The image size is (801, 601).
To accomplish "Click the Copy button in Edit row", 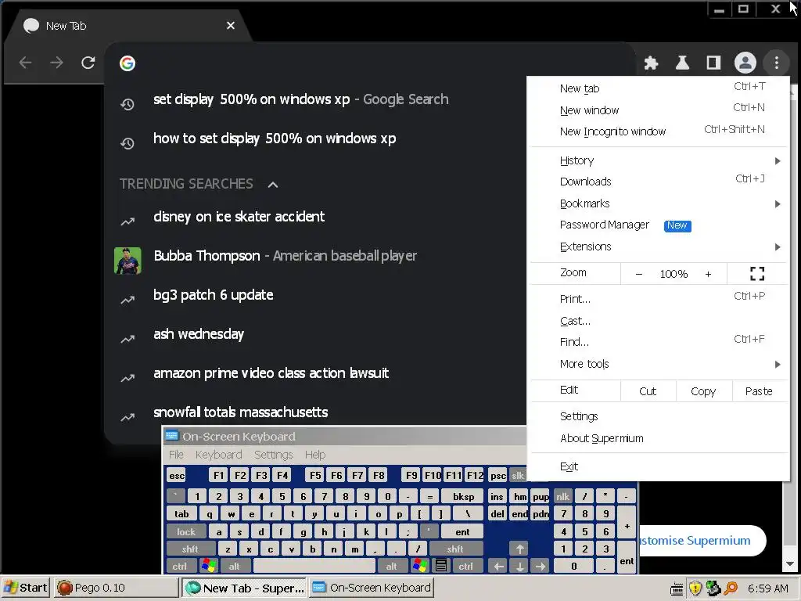I will click(703, 391).
